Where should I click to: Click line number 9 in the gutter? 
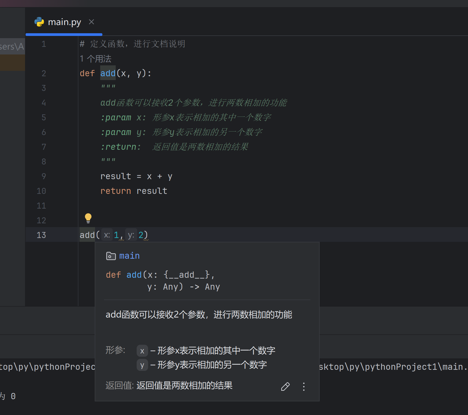tap(44, 176)
